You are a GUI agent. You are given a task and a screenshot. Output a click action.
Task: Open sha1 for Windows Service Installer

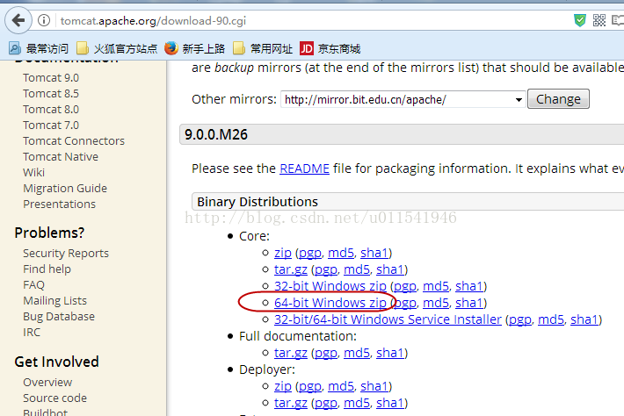coord(584,319)
